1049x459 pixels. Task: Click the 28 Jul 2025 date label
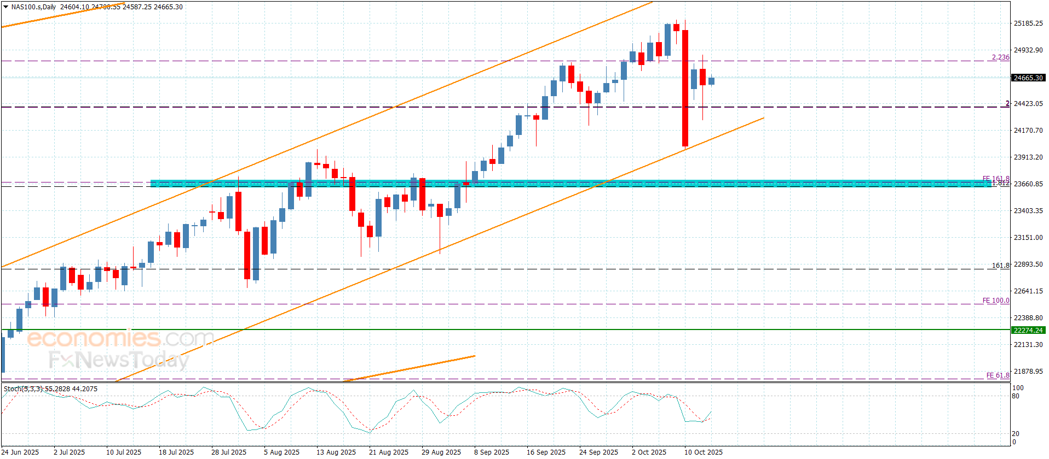[x=229, y=452]
